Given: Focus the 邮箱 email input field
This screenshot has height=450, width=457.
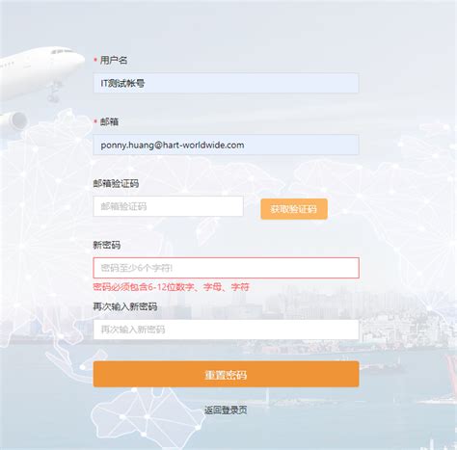Looking at the screenshot, I should [226, 145].
